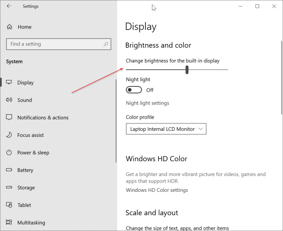This screenshot has width=283, height=231.
Task: Click the Home house icon
Action: pos(9,27)
